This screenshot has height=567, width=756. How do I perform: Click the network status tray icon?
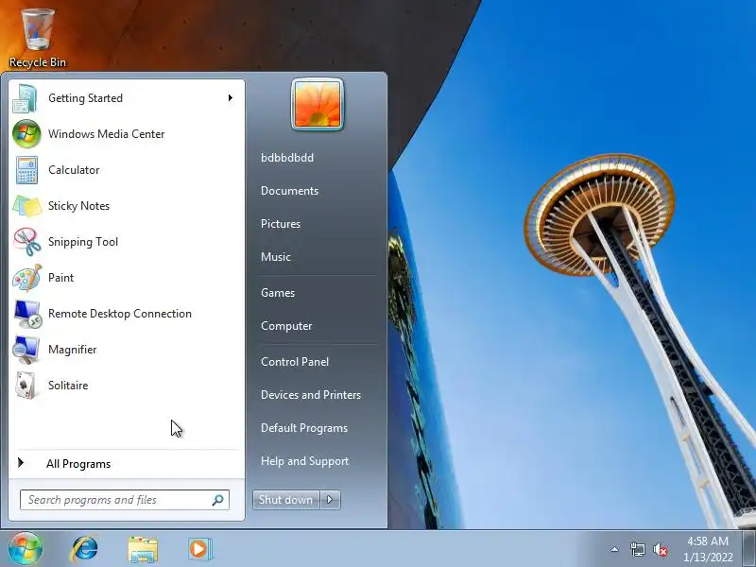click(x=637, y=549)
